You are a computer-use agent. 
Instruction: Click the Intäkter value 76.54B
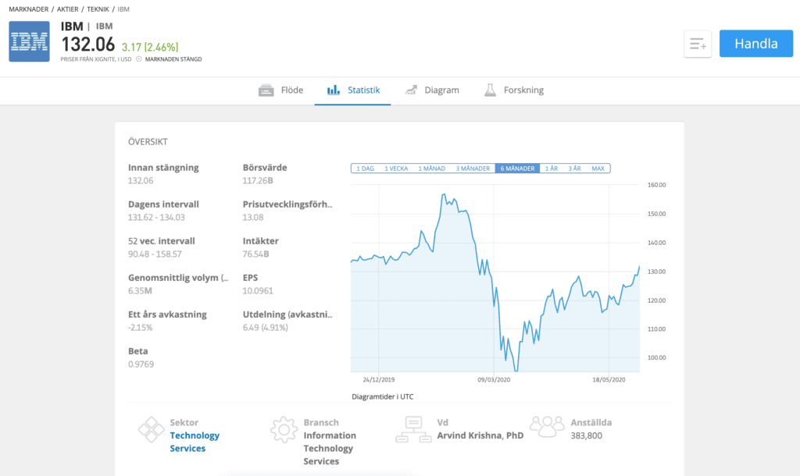coord(255,254)
